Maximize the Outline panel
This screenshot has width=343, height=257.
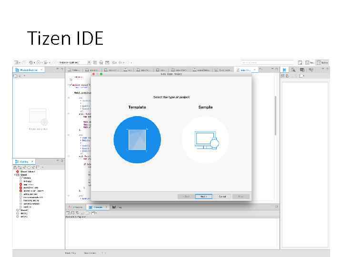(62, 161)
